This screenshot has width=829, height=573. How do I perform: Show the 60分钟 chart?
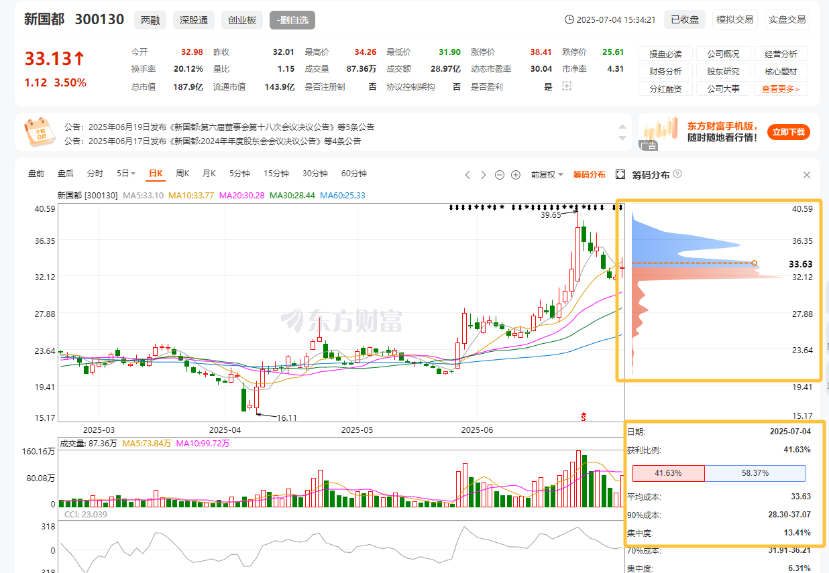tap(354, 174)
